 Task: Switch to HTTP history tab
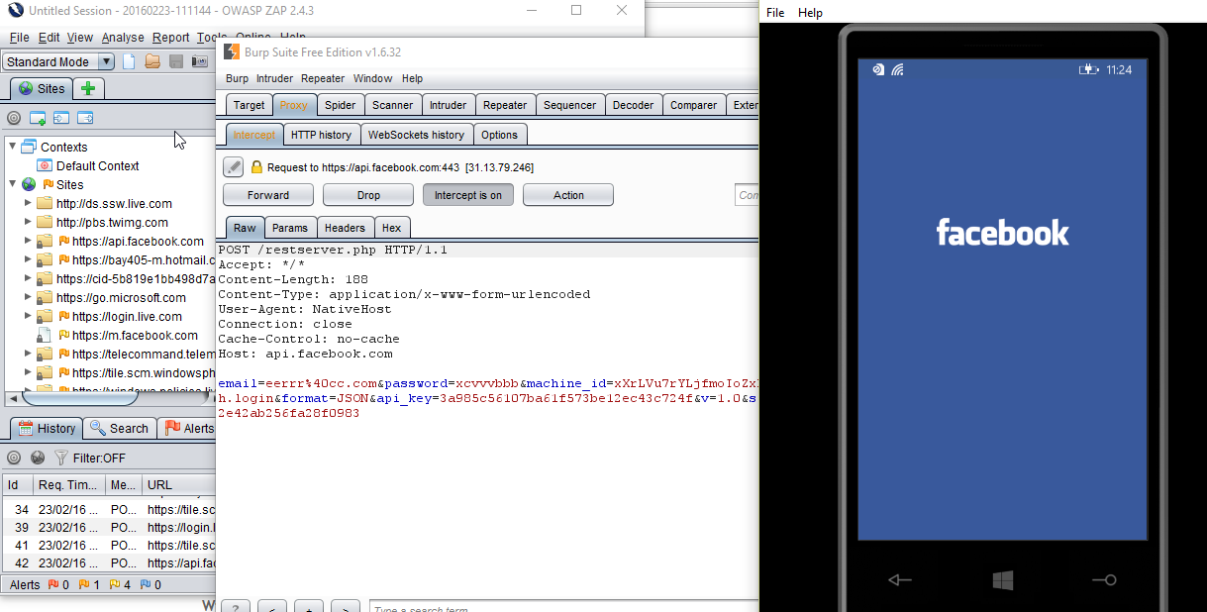tap(321, 135)
